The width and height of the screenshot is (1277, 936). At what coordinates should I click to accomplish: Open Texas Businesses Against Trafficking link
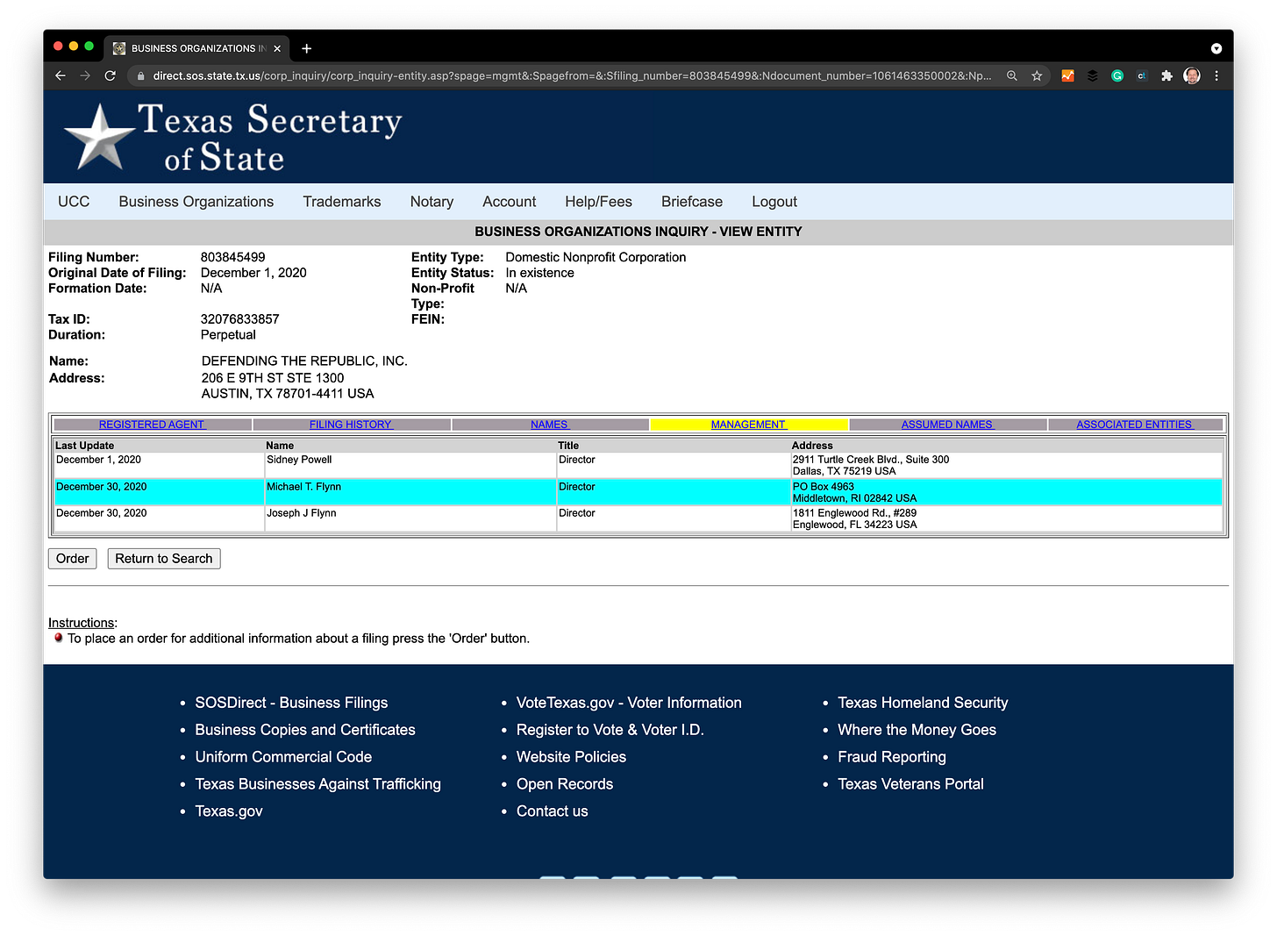pyautogui.click(x=317, y=784)
